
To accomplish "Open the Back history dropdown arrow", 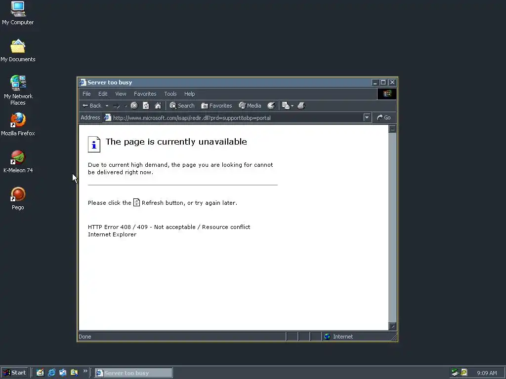I will click(x=107, y=106).
